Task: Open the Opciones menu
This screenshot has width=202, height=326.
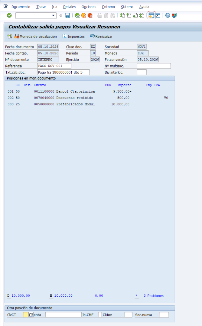Action: (89, 7)
